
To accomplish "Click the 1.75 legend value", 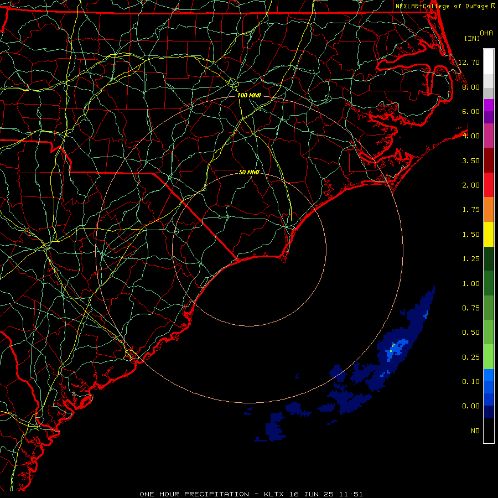I will tap(471, 210).
